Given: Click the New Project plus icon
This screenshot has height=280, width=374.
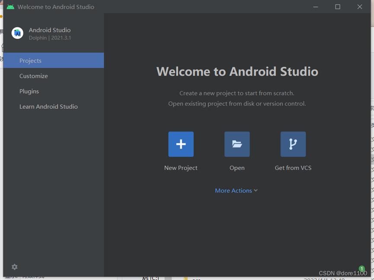Looking at the screenshot, I should (x=181, y=144).
